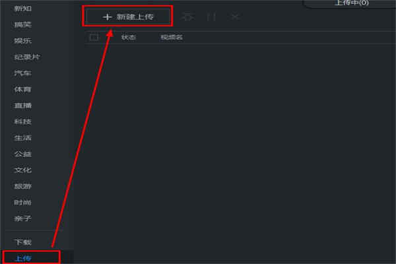
Task: Open the 下载 section in the sidebar
Action: (x=23, y=242)
